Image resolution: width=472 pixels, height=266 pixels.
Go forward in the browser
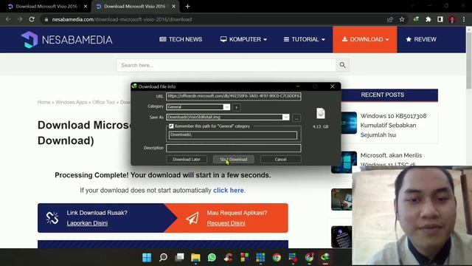(20, 19)
